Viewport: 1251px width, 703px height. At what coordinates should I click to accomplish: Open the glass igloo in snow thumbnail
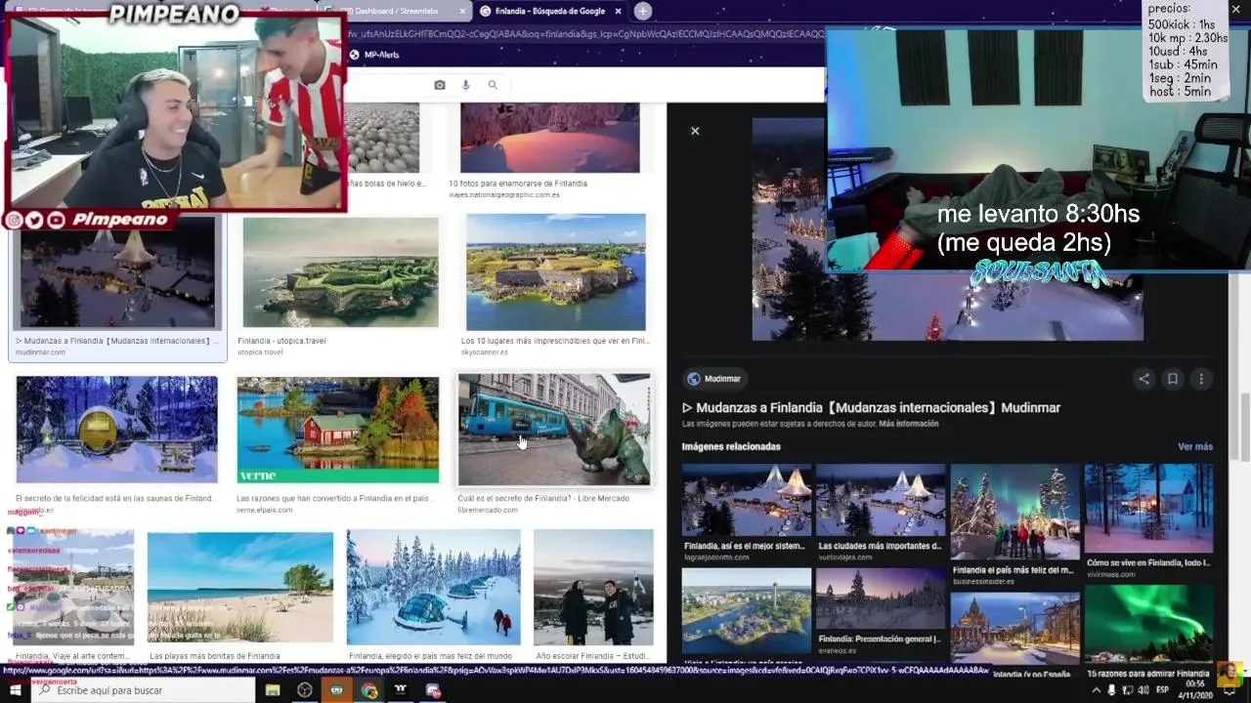click(434, 587)
